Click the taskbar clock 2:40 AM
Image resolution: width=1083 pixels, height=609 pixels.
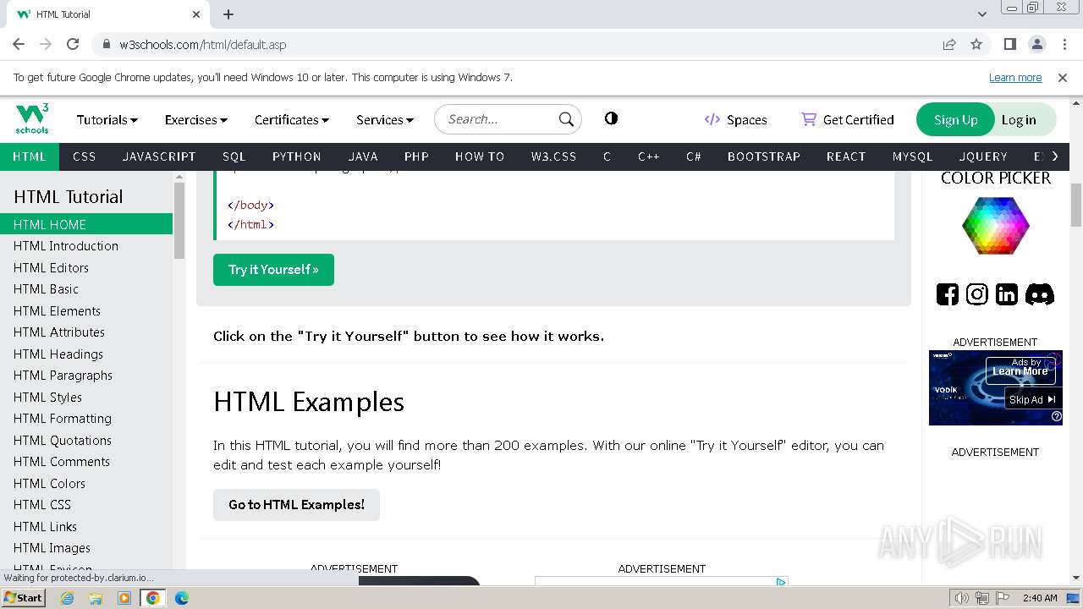tap(1040, 598)
